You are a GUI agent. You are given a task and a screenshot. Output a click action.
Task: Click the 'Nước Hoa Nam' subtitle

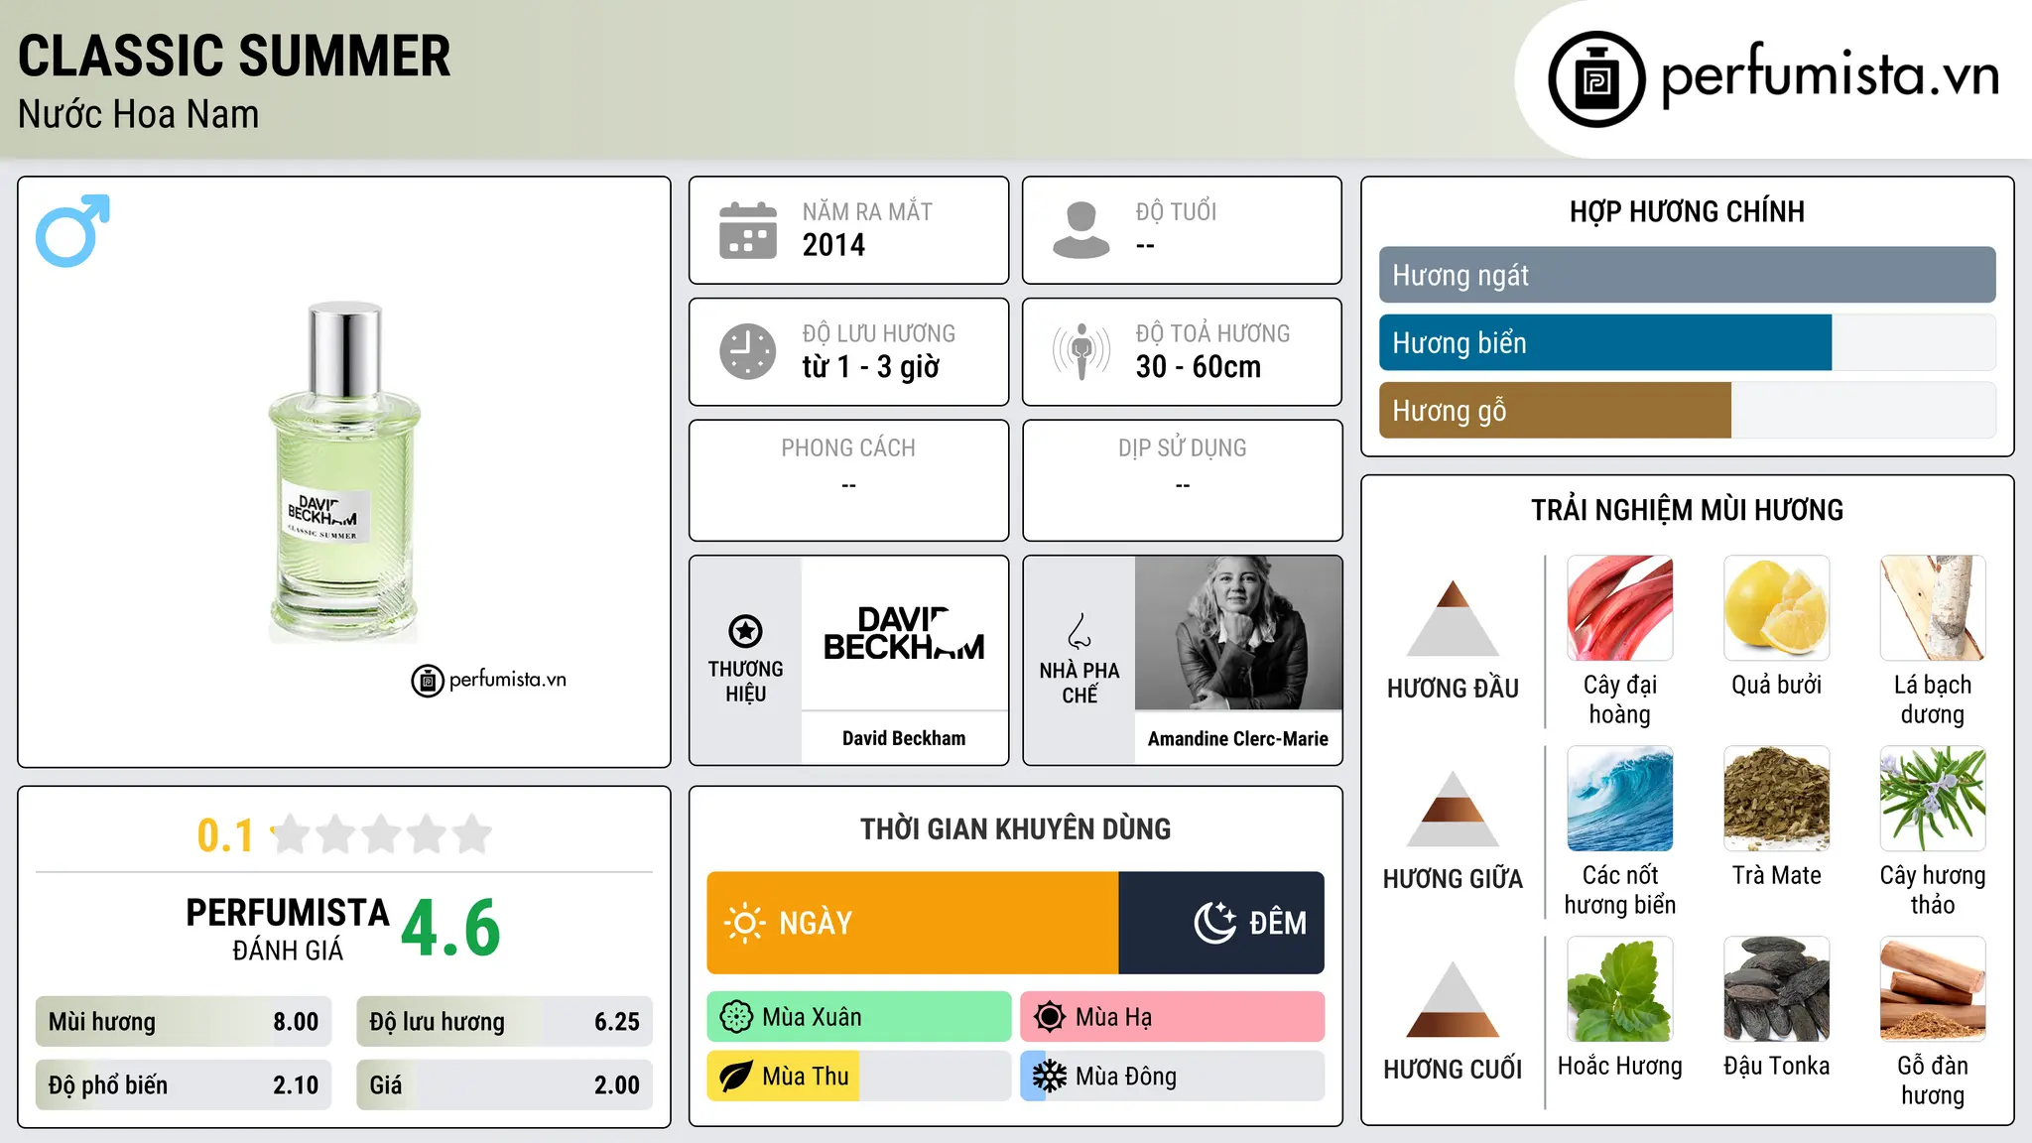pos(139,114)
